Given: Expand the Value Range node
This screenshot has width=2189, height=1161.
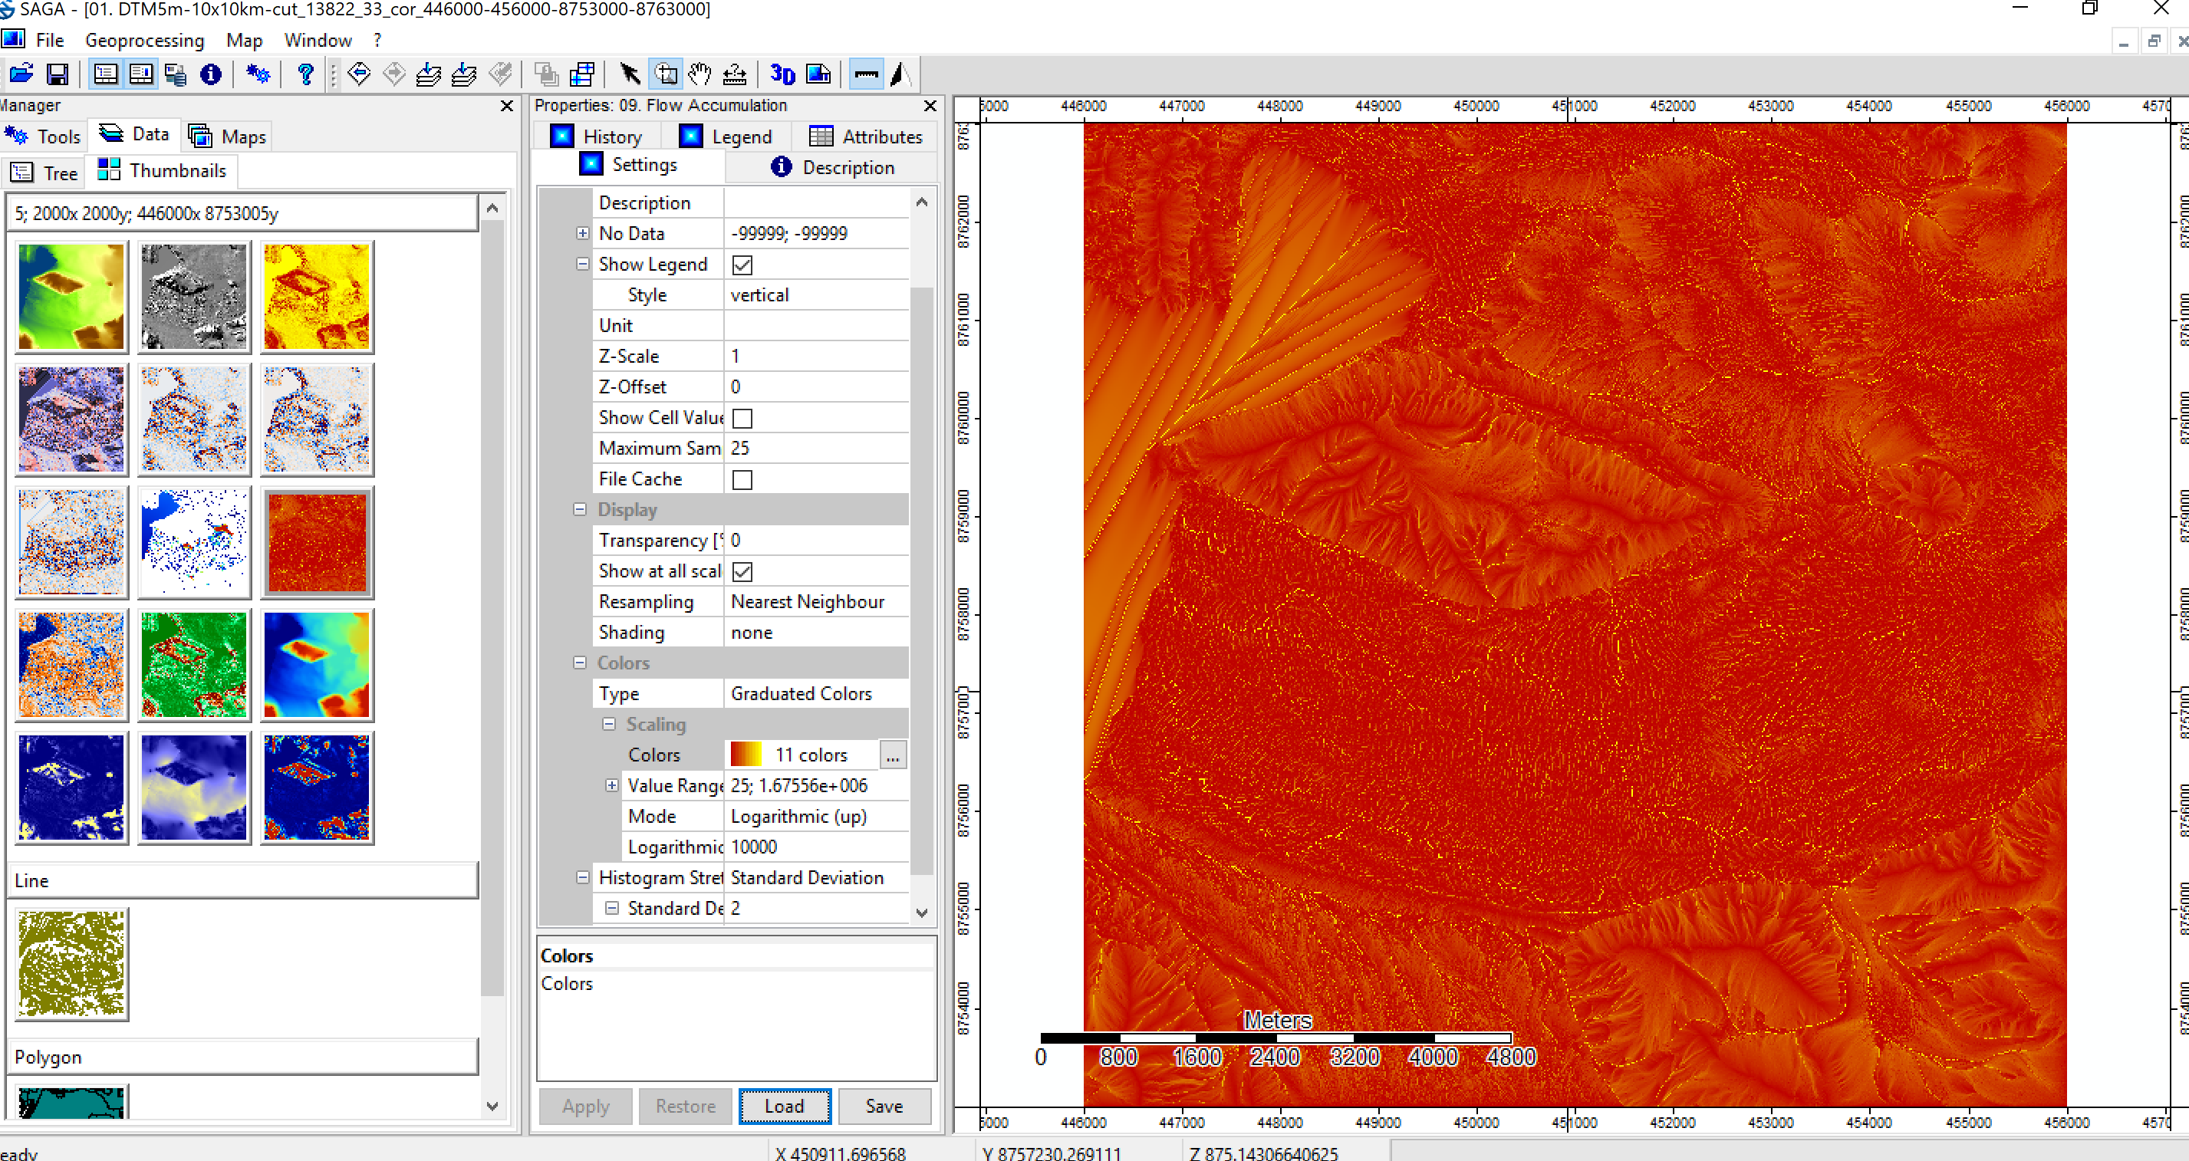Looking at the screenshot, I should (611, 785).
